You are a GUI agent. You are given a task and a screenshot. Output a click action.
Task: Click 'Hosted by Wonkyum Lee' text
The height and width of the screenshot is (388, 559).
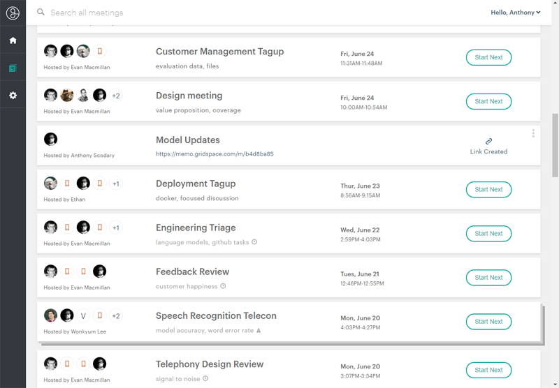pos(75,331)
